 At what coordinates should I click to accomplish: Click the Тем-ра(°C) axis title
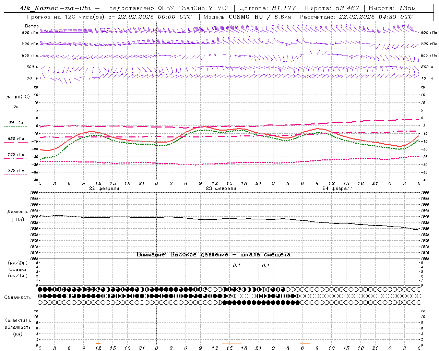pyautogui.click(x=16, y=97)
